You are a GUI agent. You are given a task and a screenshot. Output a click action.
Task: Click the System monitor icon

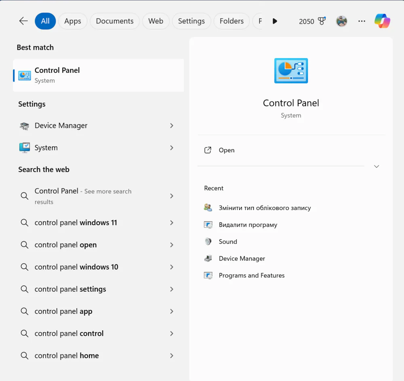(x=25, y=148)
